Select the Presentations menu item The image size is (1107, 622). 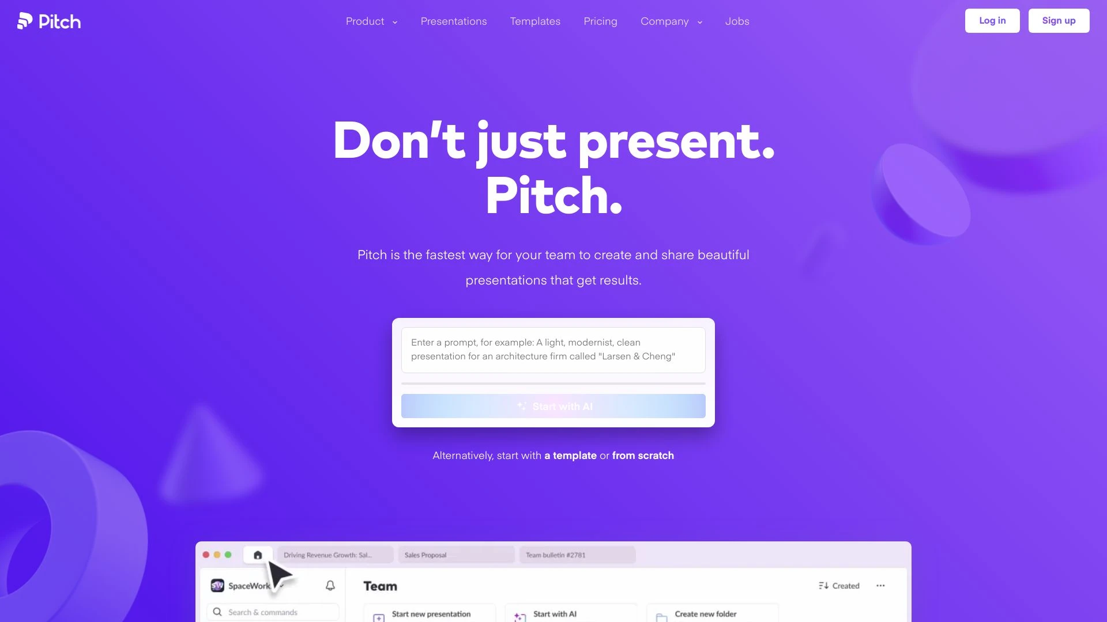pyautogui.click(x=454, y=21)
